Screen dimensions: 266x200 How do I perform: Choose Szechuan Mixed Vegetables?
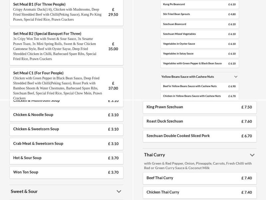pyautogui.click(x=199, y=34)
